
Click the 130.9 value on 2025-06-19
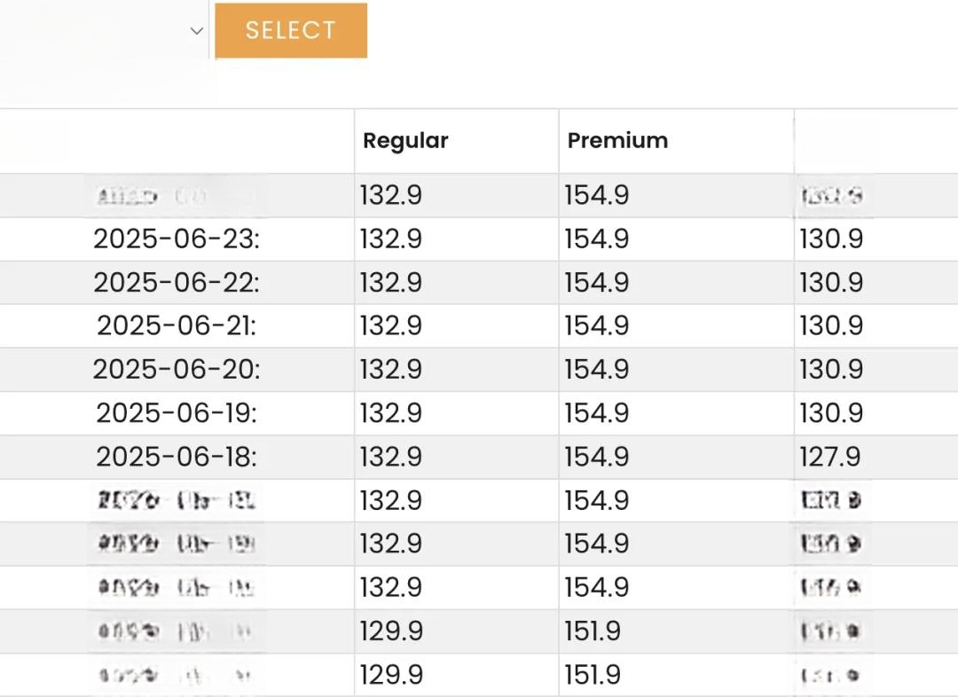831,413
